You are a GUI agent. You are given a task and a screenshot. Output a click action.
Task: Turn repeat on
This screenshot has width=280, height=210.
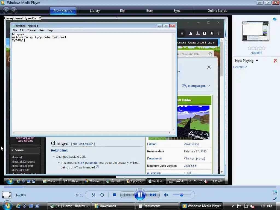(x=102, y=195)
